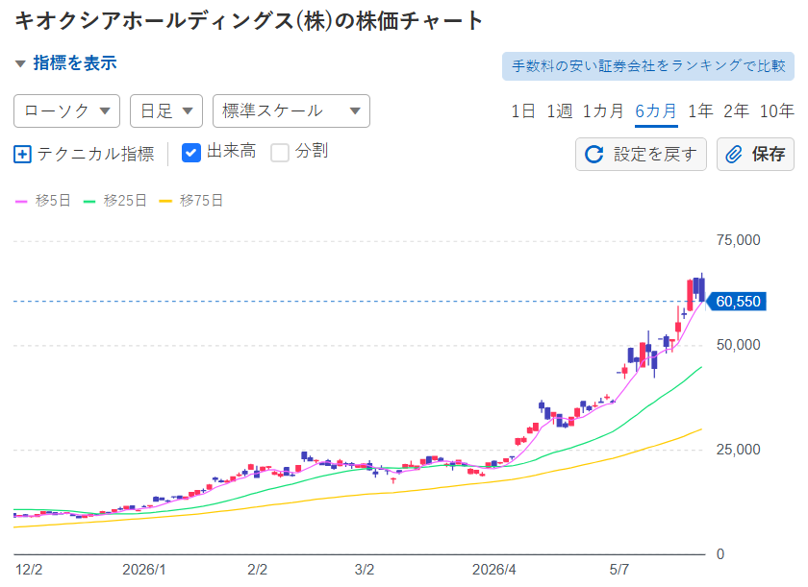808x587 pixels.
Task: Click the 12/2 date label
Action: pyautogui.click(x=29, y=570)
